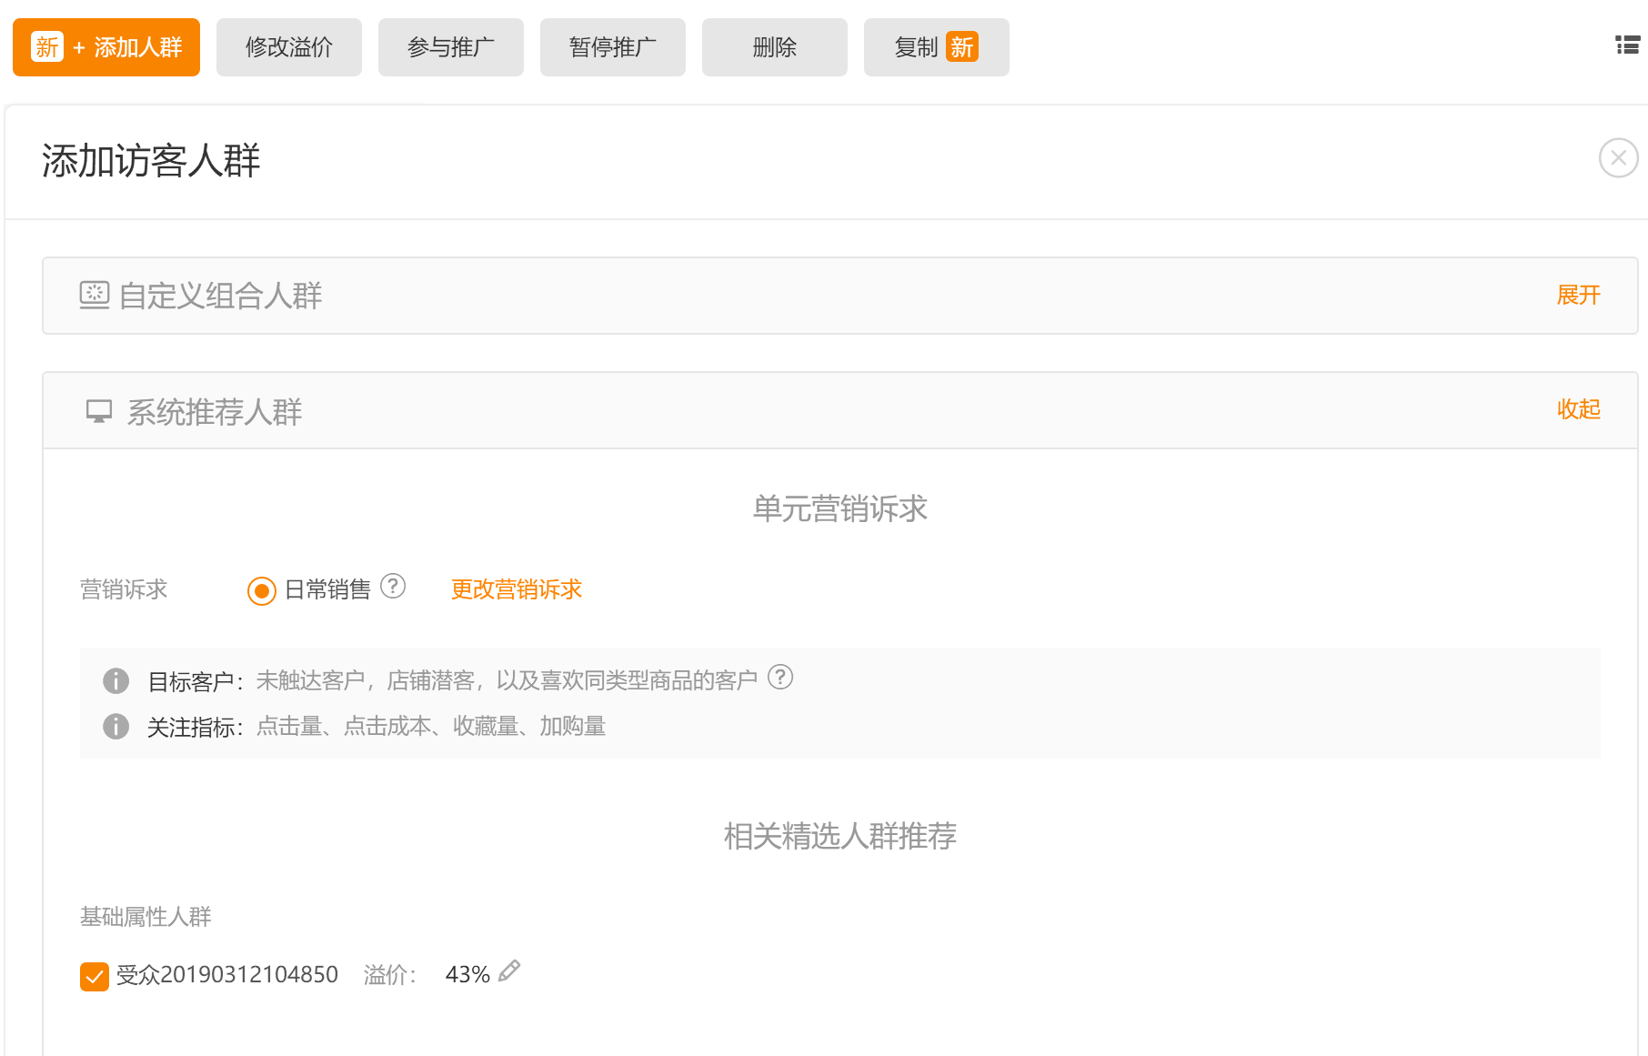
Task: Uncheck the 受众20190312104850 checkbox
Action: 95,977
